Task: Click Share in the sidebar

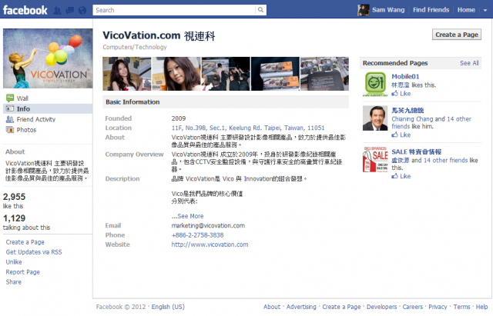Action: click(14, 282)
